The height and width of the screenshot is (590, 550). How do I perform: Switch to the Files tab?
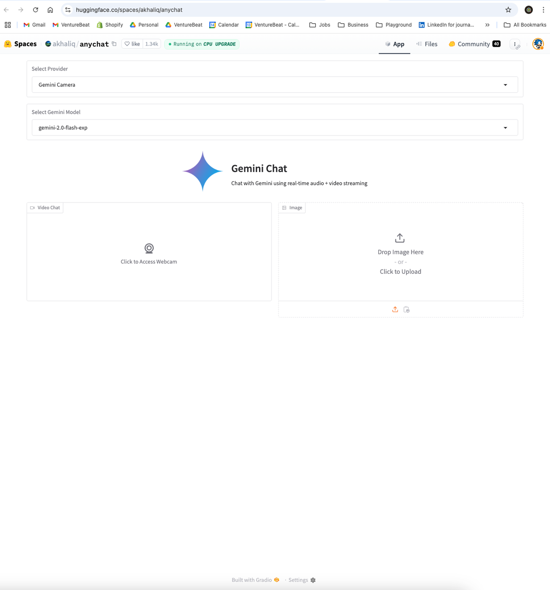coord(427,44)
